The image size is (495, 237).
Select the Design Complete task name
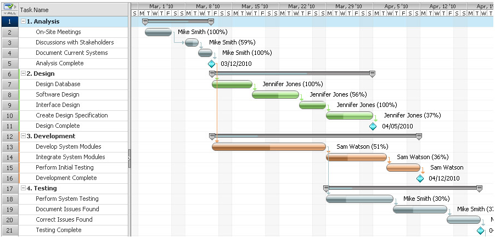pos(58,126)
